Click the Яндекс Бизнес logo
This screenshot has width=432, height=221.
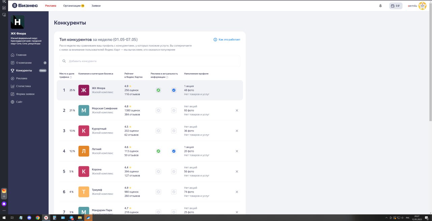click(x=25, y=6)
